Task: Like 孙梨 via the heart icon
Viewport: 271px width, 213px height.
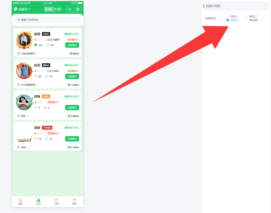Action: (x=36, y=76)
